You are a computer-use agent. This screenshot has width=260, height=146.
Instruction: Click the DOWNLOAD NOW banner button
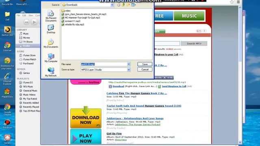(x=86, y=118)
